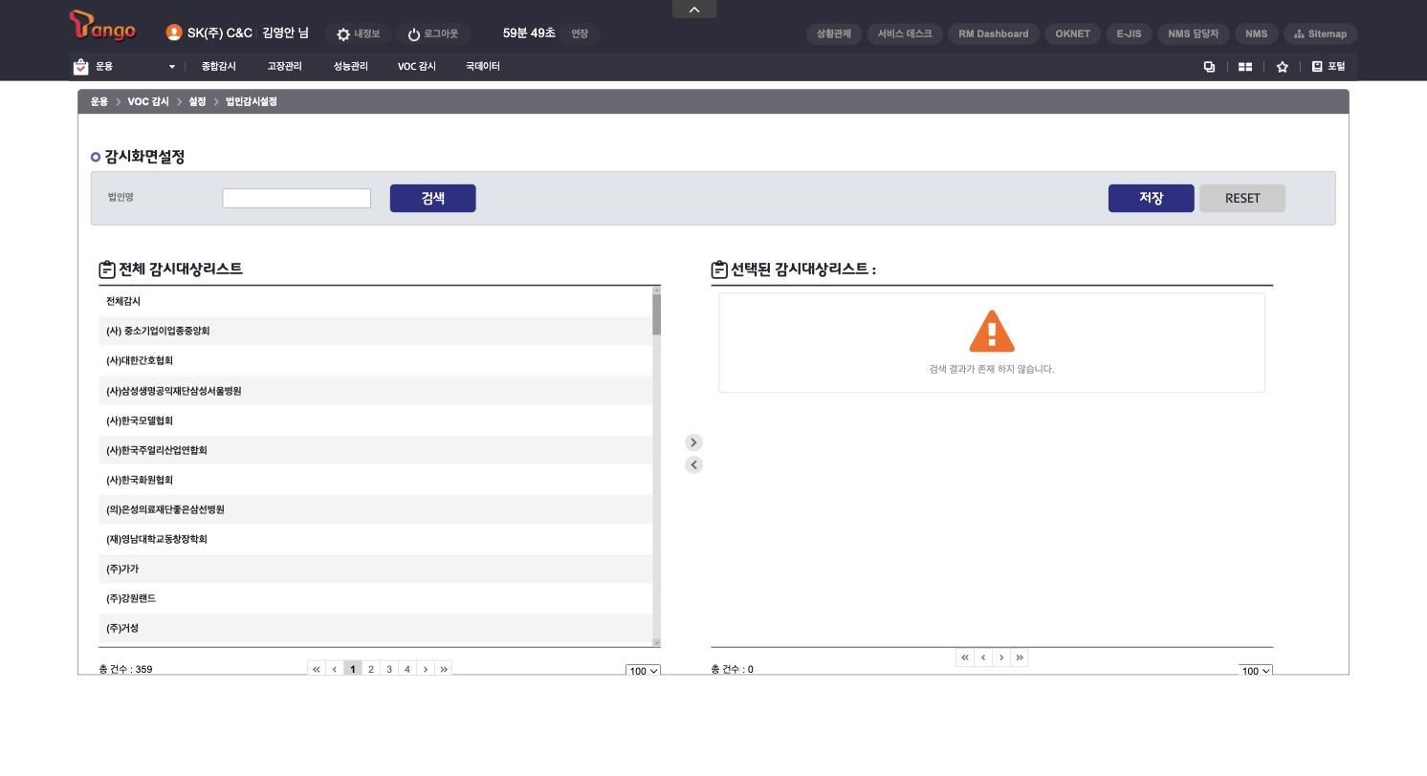Open the 고장관리 menu
Screen dimensions: 1427x776
(285, 67)
